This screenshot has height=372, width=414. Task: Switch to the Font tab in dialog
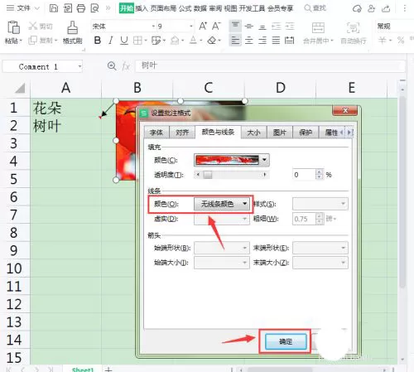point(156,133)
